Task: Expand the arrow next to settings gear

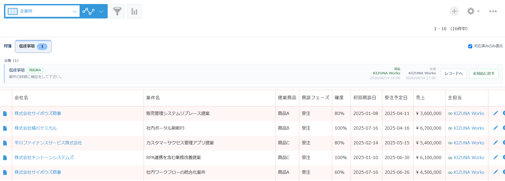Action: (x=478, y=11)
